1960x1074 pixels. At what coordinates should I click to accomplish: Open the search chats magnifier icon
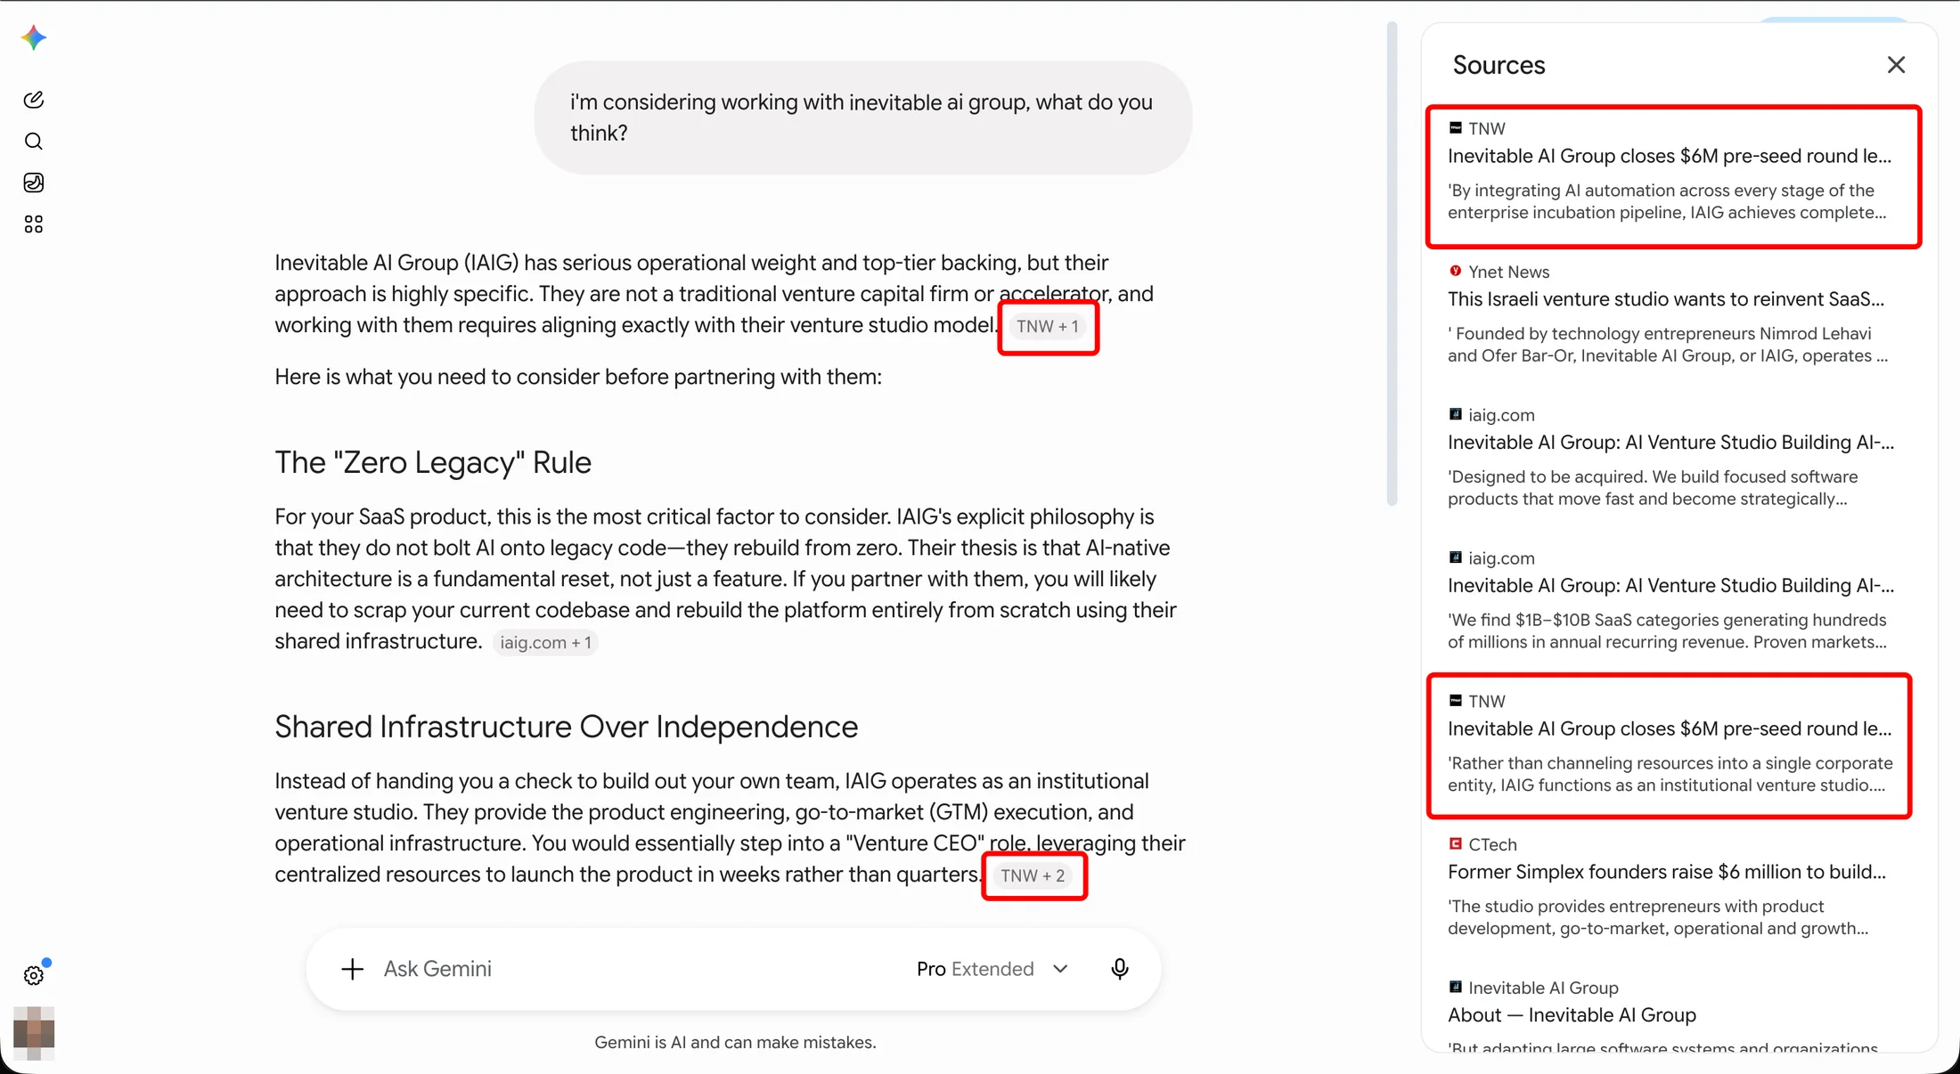pos(34,142)
